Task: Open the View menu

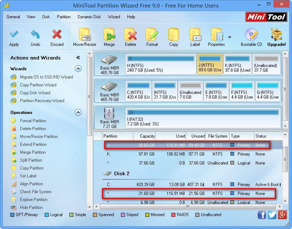Action: 31,17
